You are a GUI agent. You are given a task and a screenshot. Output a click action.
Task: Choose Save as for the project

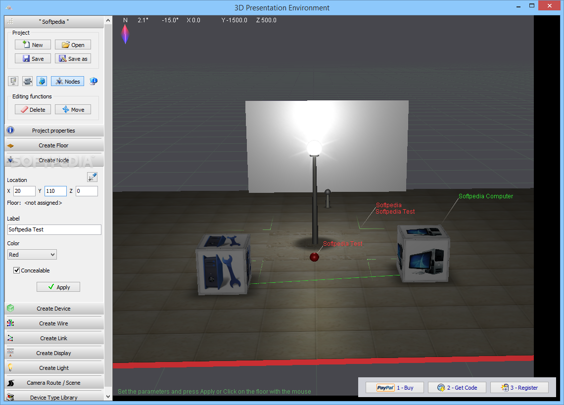(x=73, y=59)
